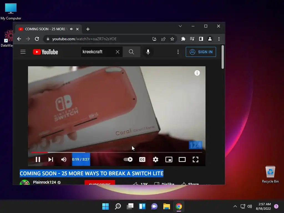
Task: Open the Windows Start menu
Action: (105, 206)
